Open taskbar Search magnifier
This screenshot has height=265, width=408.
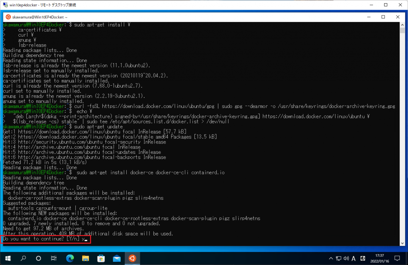[x=23, y=258]
